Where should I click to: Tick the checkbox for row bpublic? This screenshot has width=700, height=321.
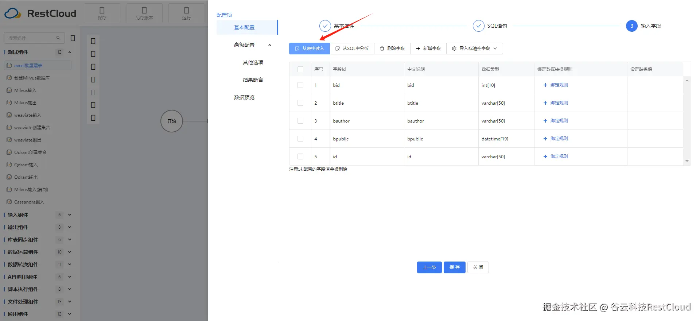[x=300, y=139]
